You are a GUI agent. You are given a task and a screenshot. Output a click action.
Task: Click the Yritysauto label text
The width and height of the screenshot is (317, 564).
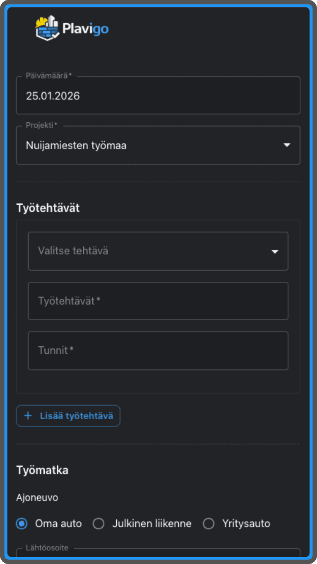point(246,524)
